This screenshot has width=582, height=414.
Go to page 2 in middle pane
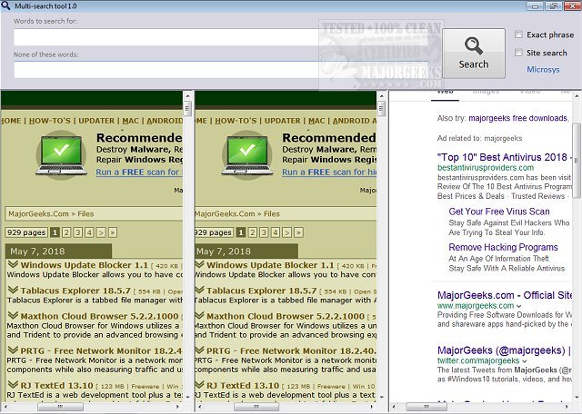click(253, 232)
